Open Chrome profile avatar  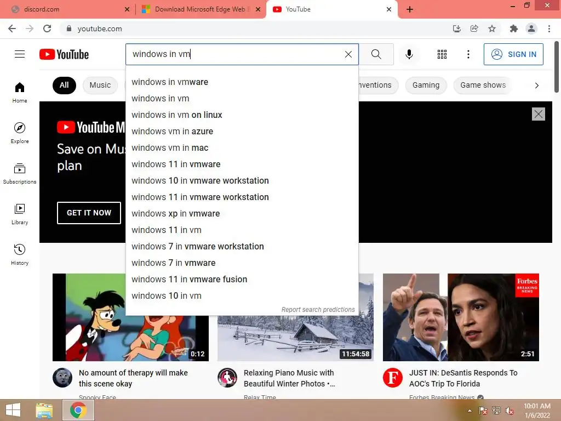[531, 29]
